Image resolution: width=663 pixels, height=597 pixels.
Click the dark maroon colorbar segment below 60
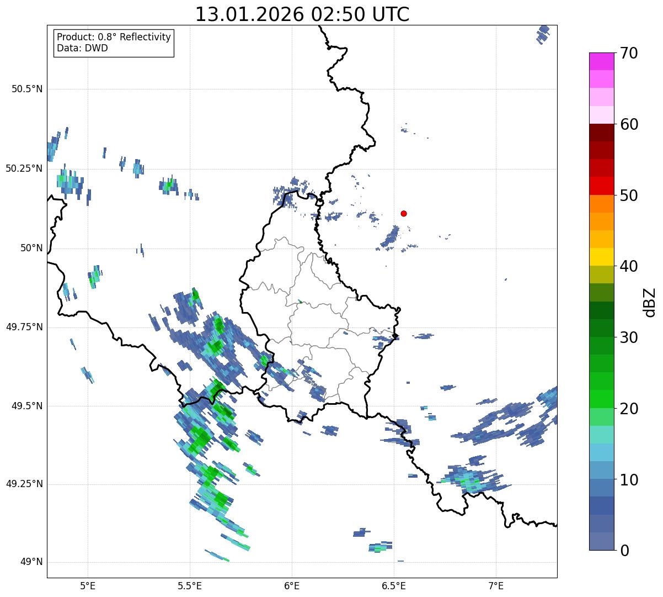pos(601,133)
